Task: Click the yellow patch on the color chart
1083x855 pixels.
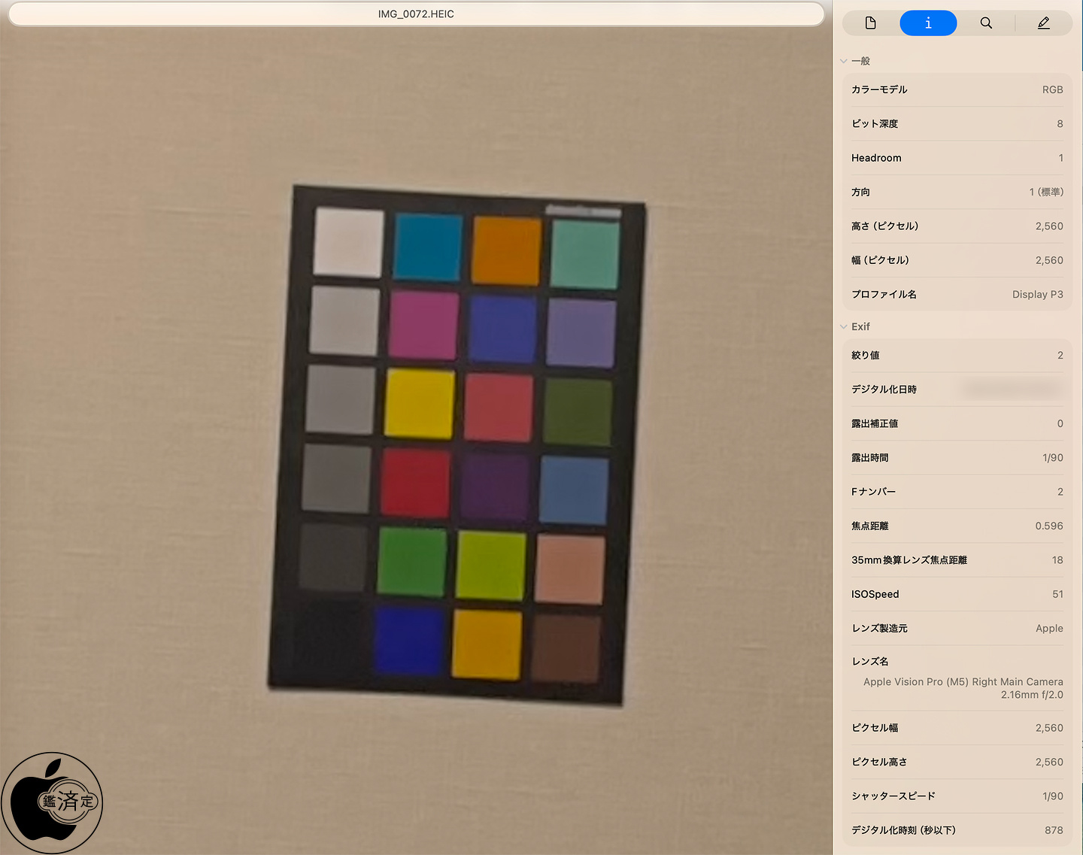Action: (419, 403)
